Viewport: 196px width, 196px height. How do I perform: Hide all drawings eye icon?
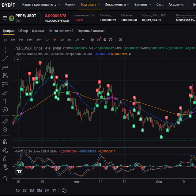coord(5,167)
